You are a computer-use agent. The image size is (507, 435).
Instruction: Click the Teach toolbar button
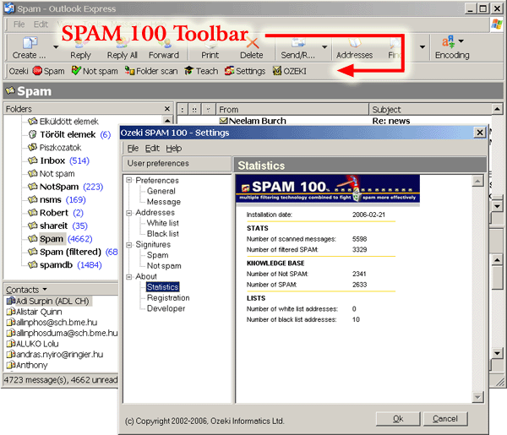tap(201, 71)
